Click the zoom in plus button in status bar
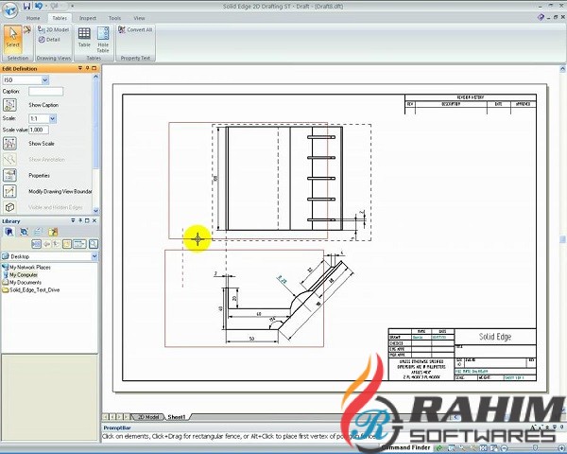 pos(563,448)
